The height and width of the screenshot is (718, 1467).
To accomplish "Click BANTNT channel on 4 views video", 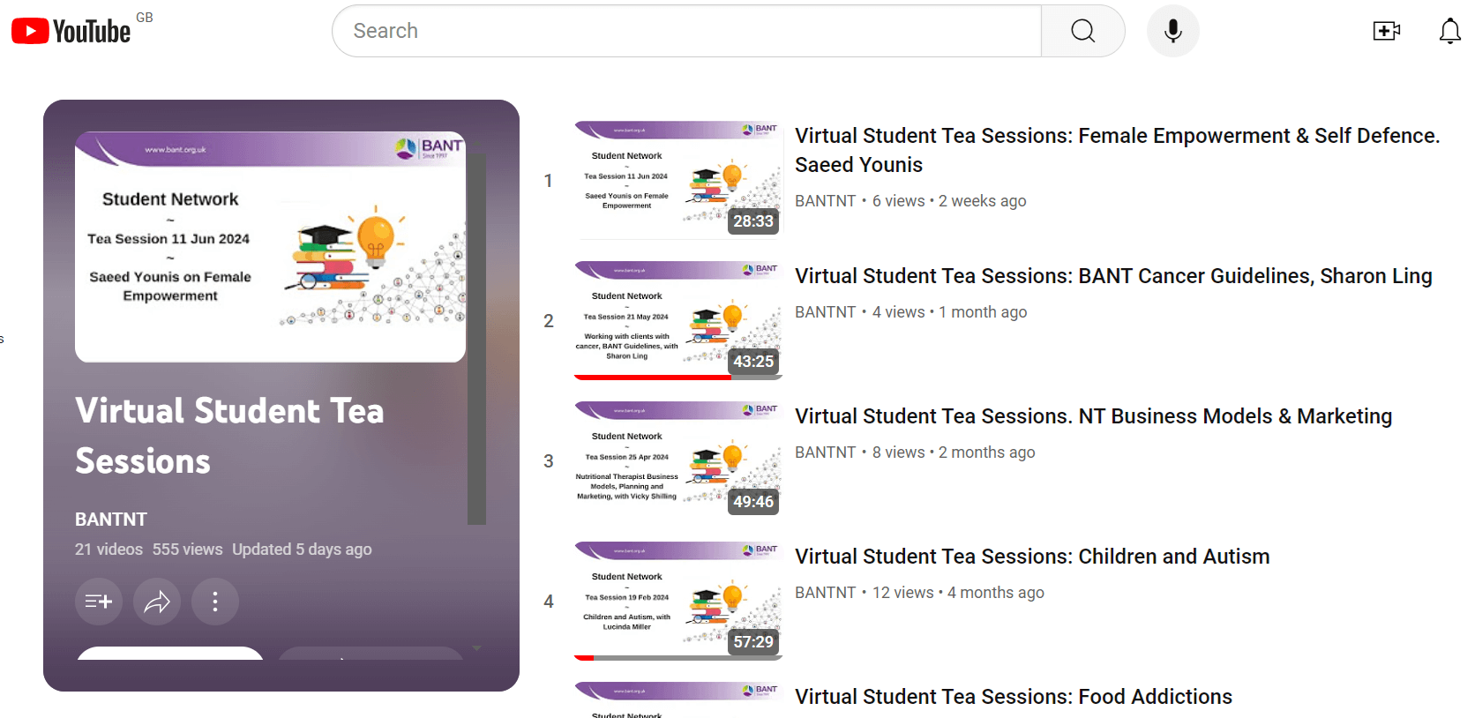I will pyautogui.click(x=825, y=312).
